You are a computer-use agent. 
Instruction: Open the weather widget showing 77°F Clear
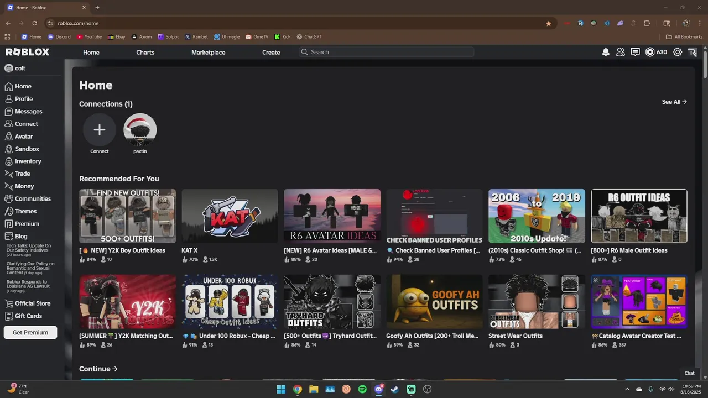[x=18, y=389]
